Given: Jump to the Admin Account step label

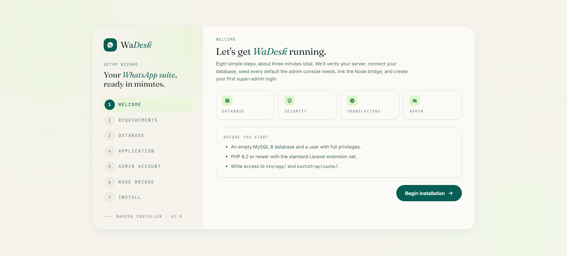Looking at the screenshot, I should pos(139,166).
